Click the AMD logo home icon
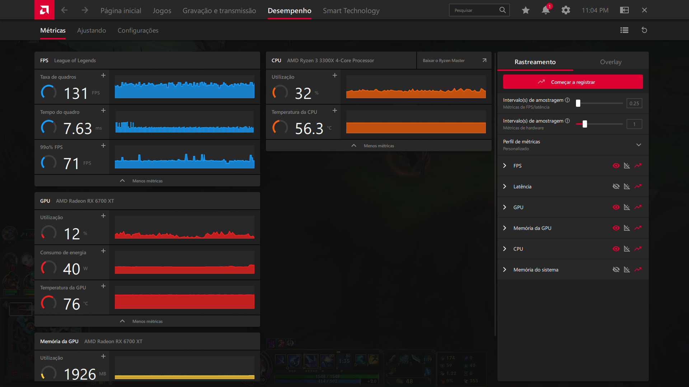Image resolution: width=689 pixels, height=387 pixels. [x=44, y=10]
